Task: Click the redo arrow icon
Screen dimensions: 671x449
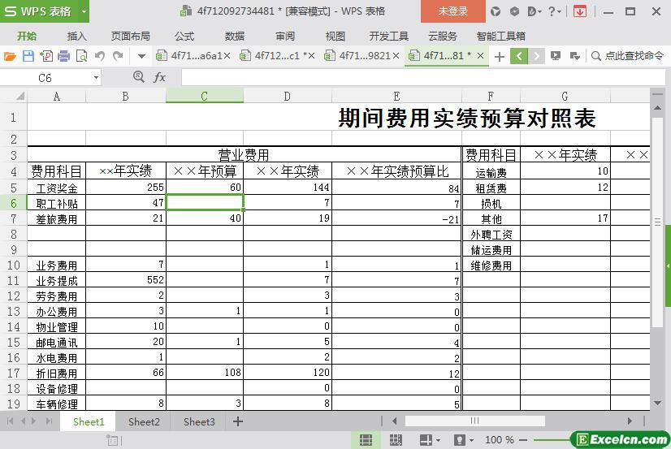Action: (x=118, y=56)
